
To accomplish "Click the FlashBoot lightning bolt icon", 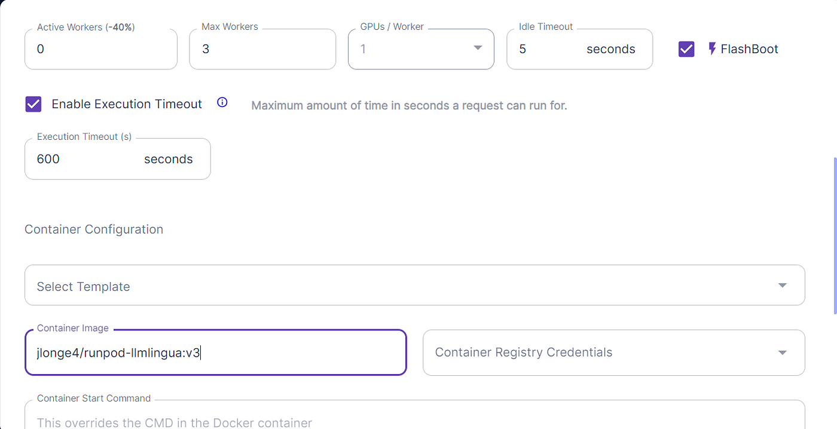I will [x=712, y=49].
